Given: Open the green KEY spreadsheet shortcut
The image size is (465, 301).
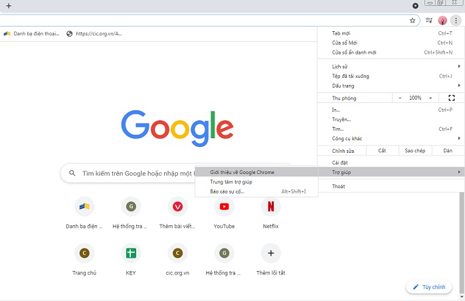Looking at the screenshot, I should coord(131,253).
